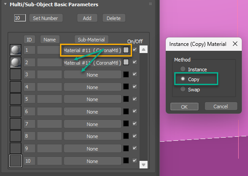Toggle On/Off checkbox for ID 3
This screenshot has height=176, width=248.
point(135,74)
